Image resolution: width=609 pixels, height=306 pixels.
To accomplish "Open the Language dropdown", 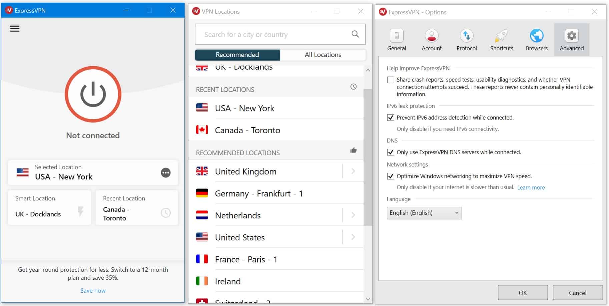I will (424, 213).
